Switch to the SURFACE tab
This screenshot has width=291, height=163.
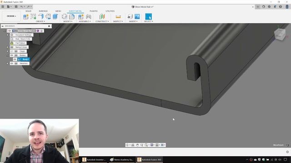(43, 11)
